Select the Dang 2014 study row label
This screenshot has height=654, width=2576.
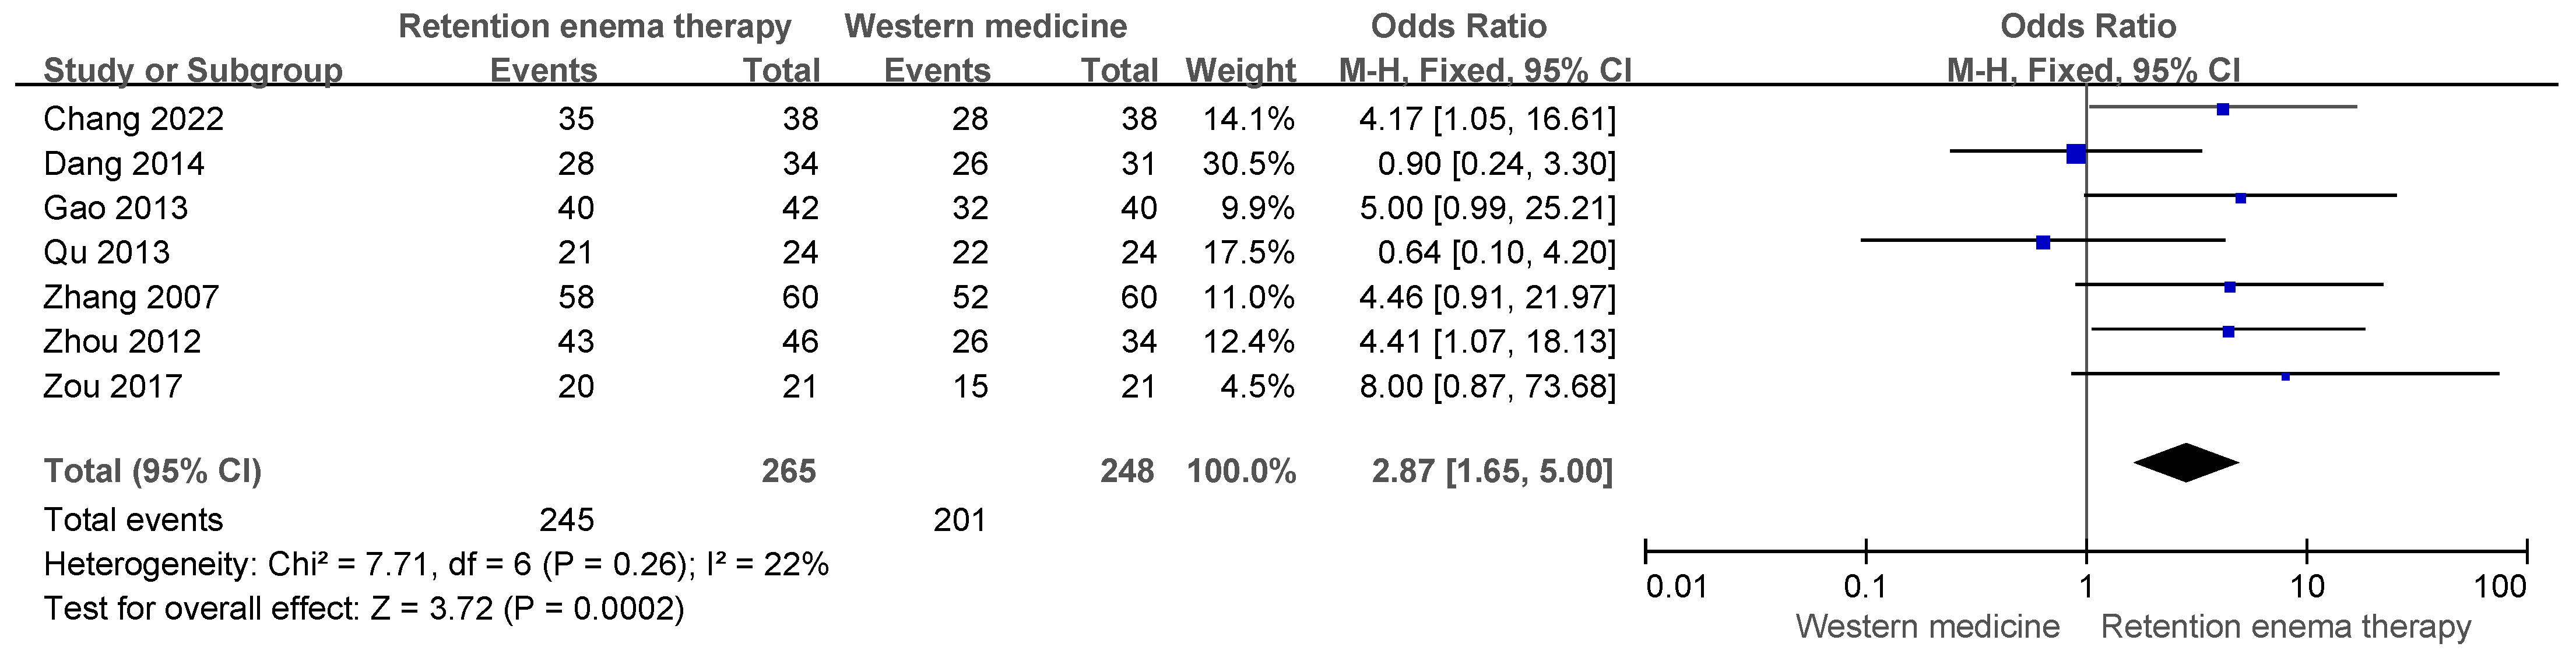point(124,164)
